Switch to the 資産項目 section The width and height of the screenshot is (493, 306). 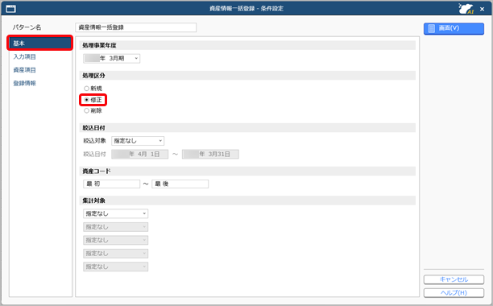pos(24,70)
